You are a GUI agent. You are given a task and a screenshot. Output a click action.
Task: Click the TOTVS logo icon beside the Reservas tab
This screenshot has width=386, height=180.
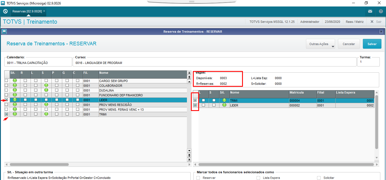tap(5, 12)
